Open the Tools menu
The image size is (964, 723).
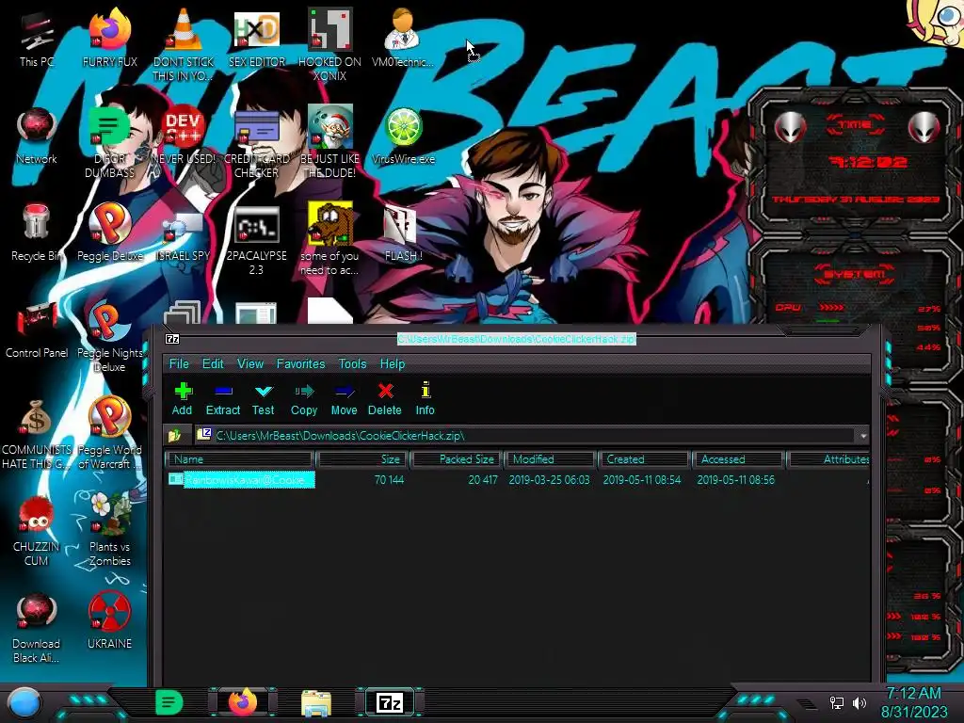352,363
